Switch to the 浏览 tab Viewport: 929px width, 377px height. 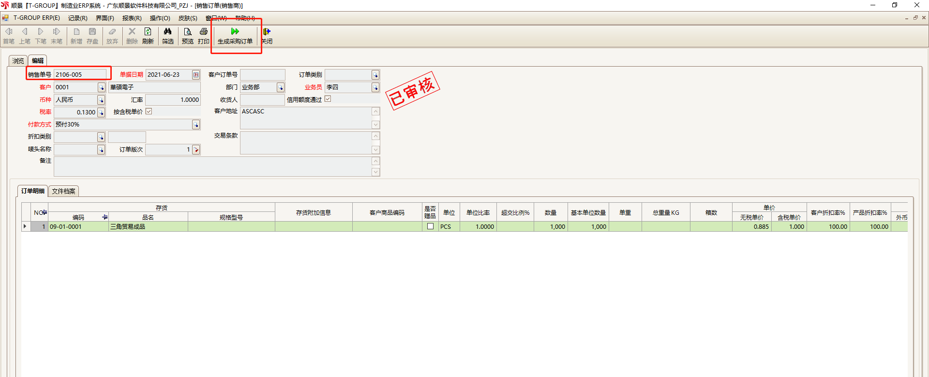coord(18,61)
